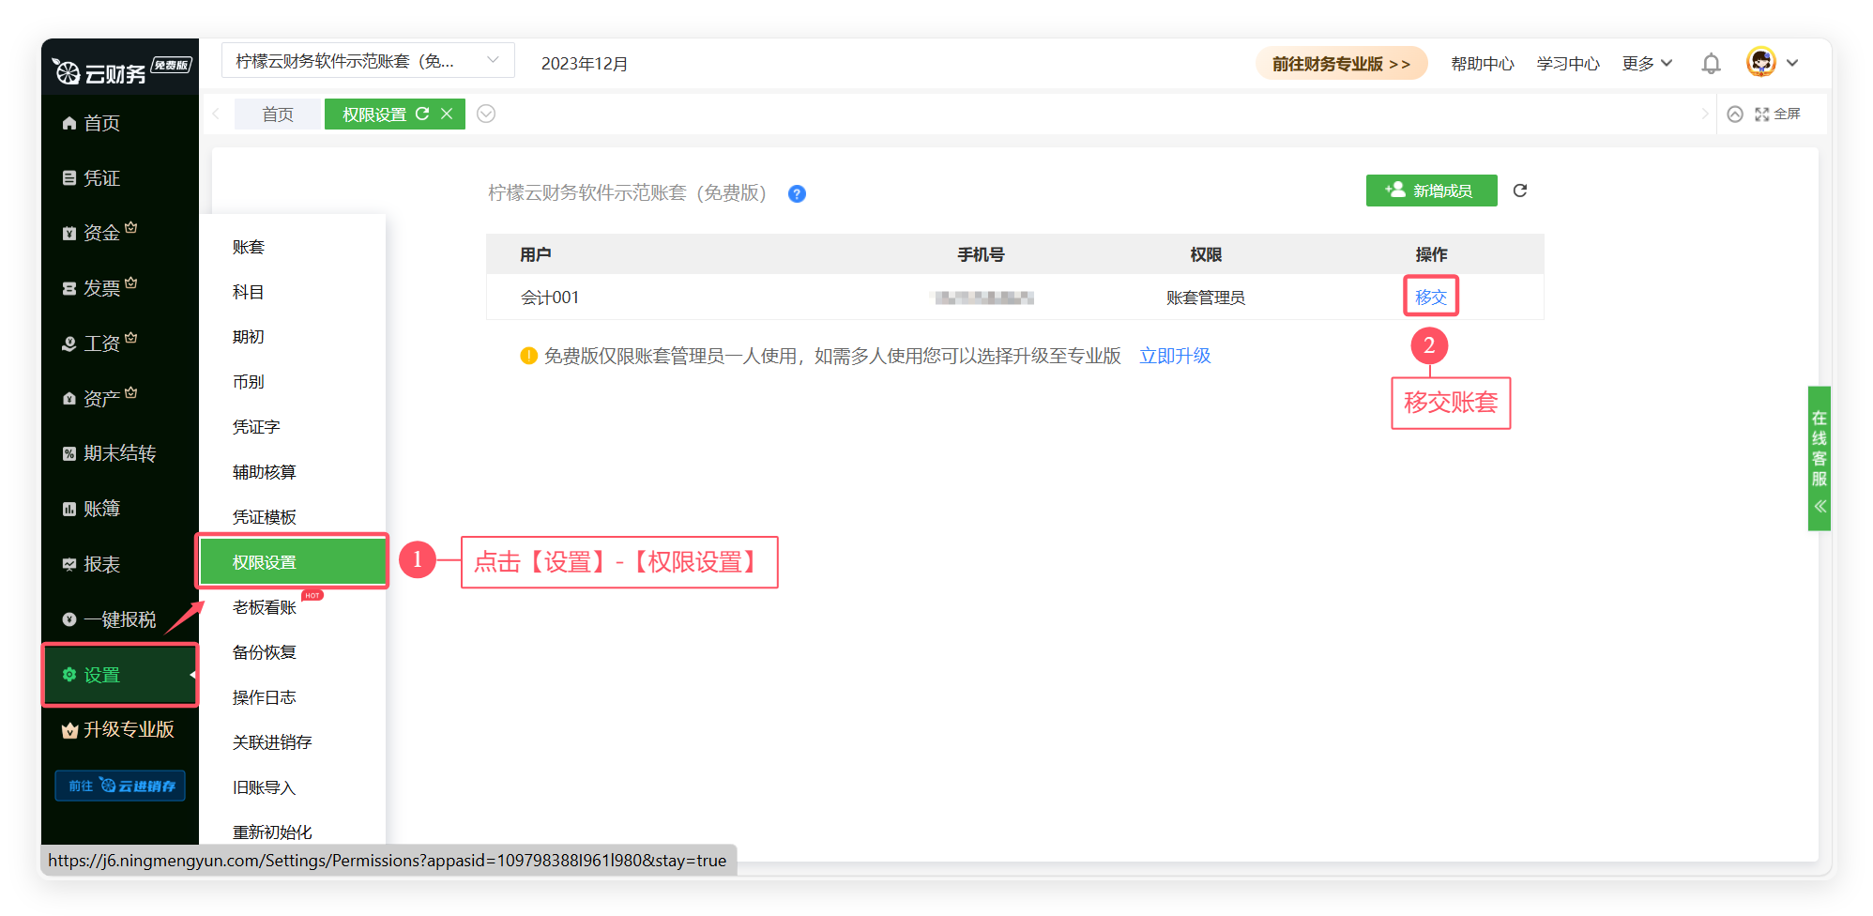Screen dimensions: 1873x916
Task: Click the collapse-header up arrow icon
Action: point(1735,114)
